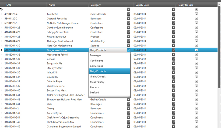This screenshot has height=128, width=221.
Task: Open the Supply Date filter dropdown in filter row
Action: coord(174,9)
